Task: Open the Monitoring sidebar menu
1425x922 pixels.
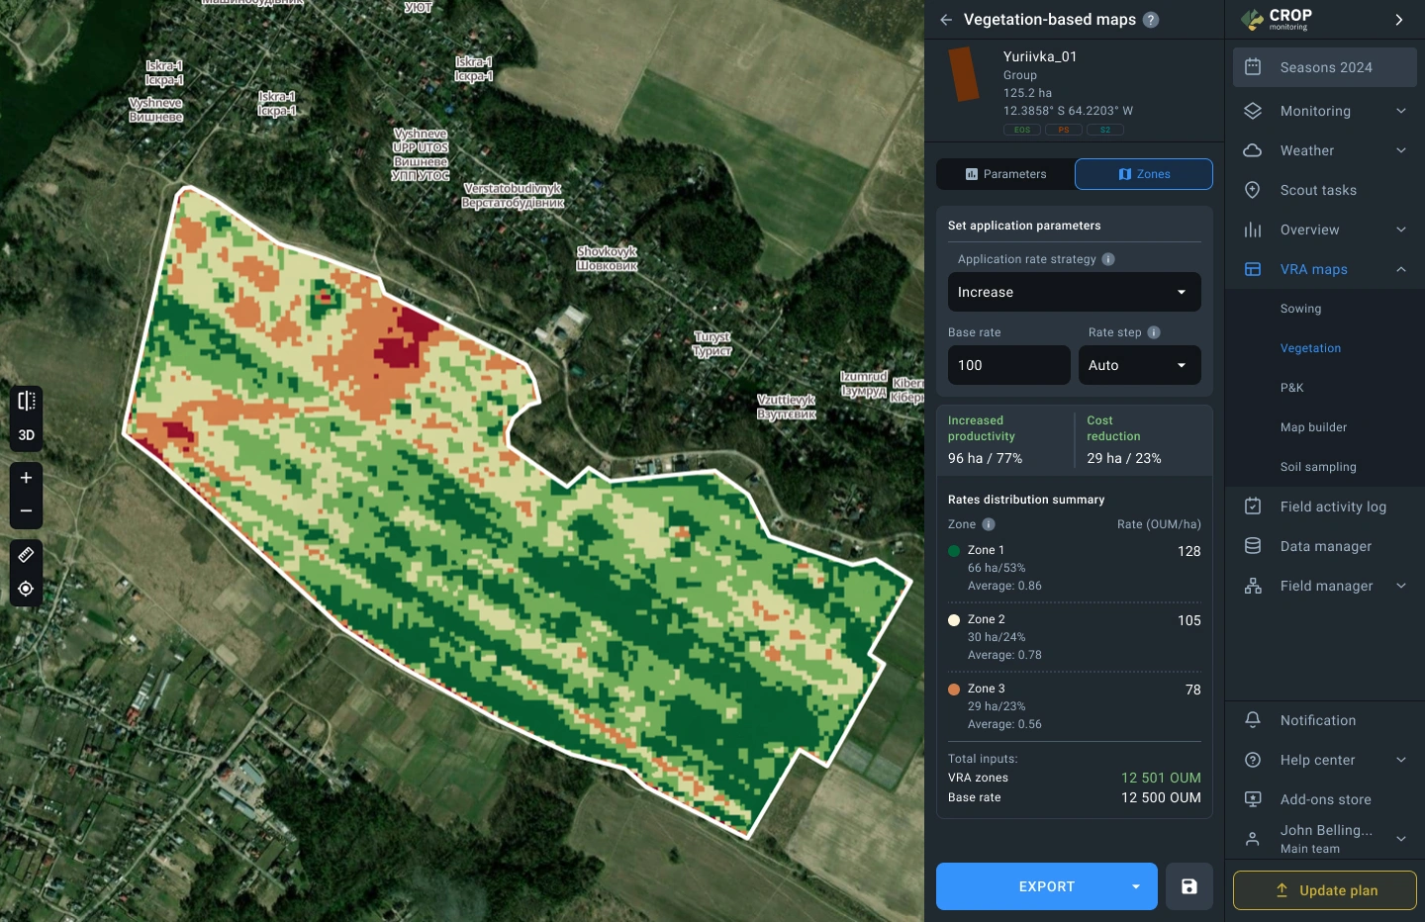Action: pos(1316,111)
